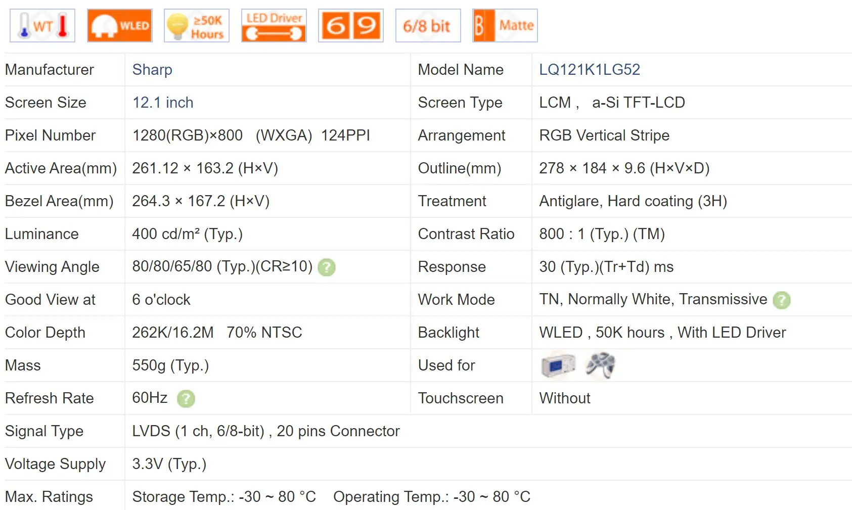Click the LED Driver badge icon
Screen dimensions: 852x510
[x=274, y=25]
